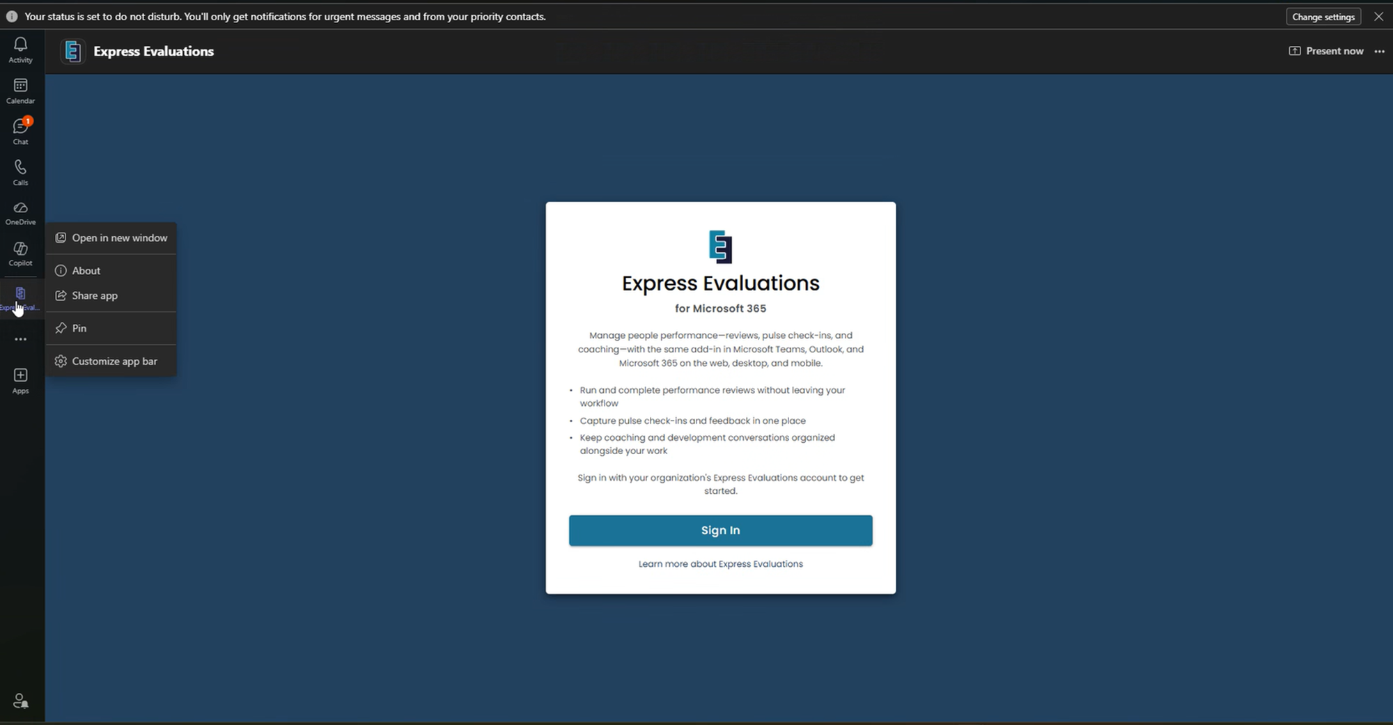Viewport: 1393px width, 725px height.
Task: Click Present now in the header
Action: click(1326, 52)
